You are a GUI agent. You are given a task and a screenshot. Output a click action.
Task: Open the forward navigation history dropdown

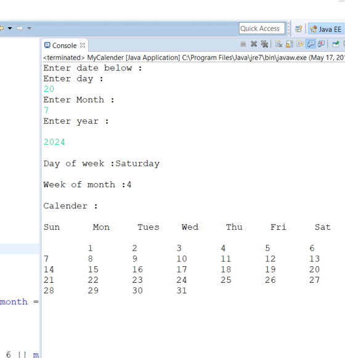point(29,28)
